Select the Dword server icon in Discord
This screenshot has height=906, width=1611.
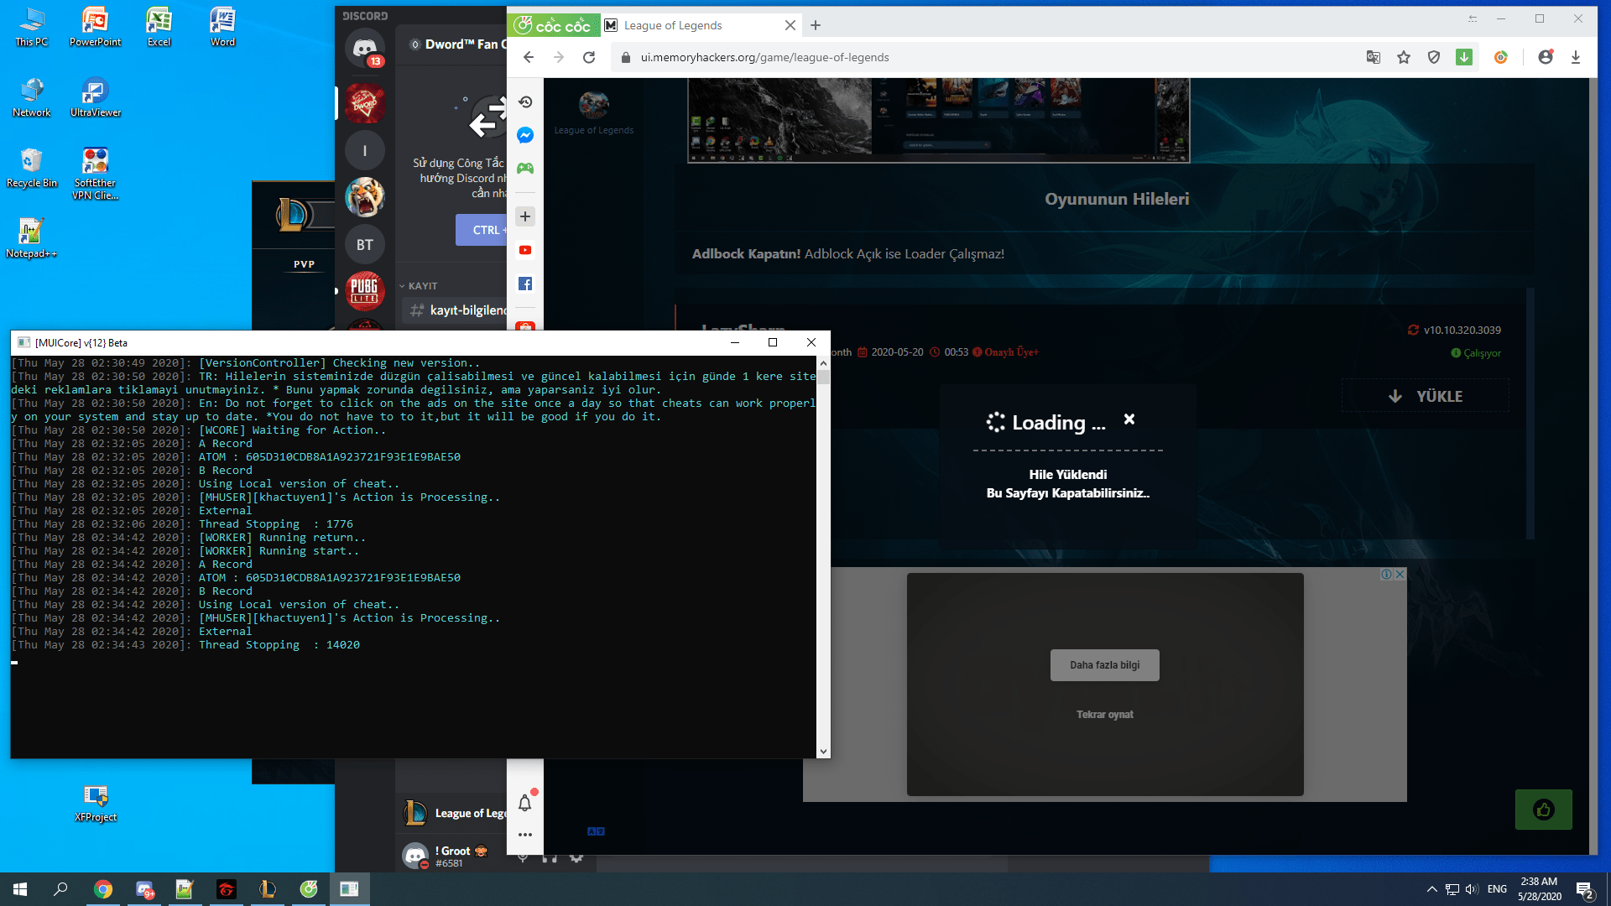(x=365, y=103)
